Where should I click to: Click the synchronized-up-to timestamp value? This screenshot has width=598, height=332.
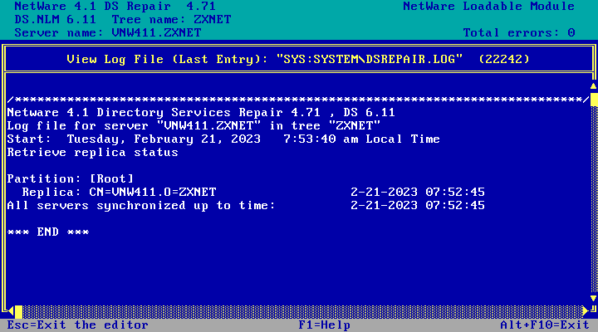(x=418, y=206)
